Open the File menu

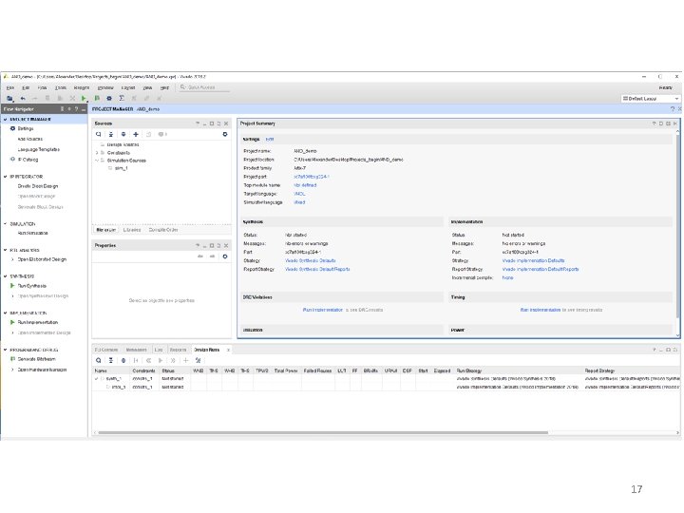tap(10, 87)
